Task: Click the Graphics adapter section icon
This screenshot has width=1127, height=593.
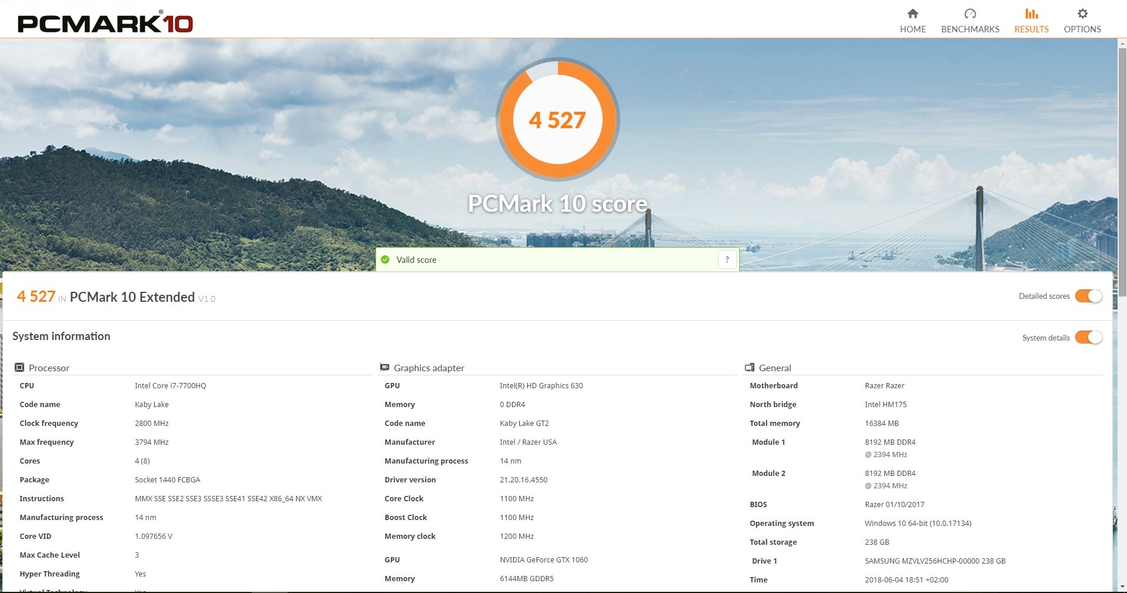Action: coord(385,367)
